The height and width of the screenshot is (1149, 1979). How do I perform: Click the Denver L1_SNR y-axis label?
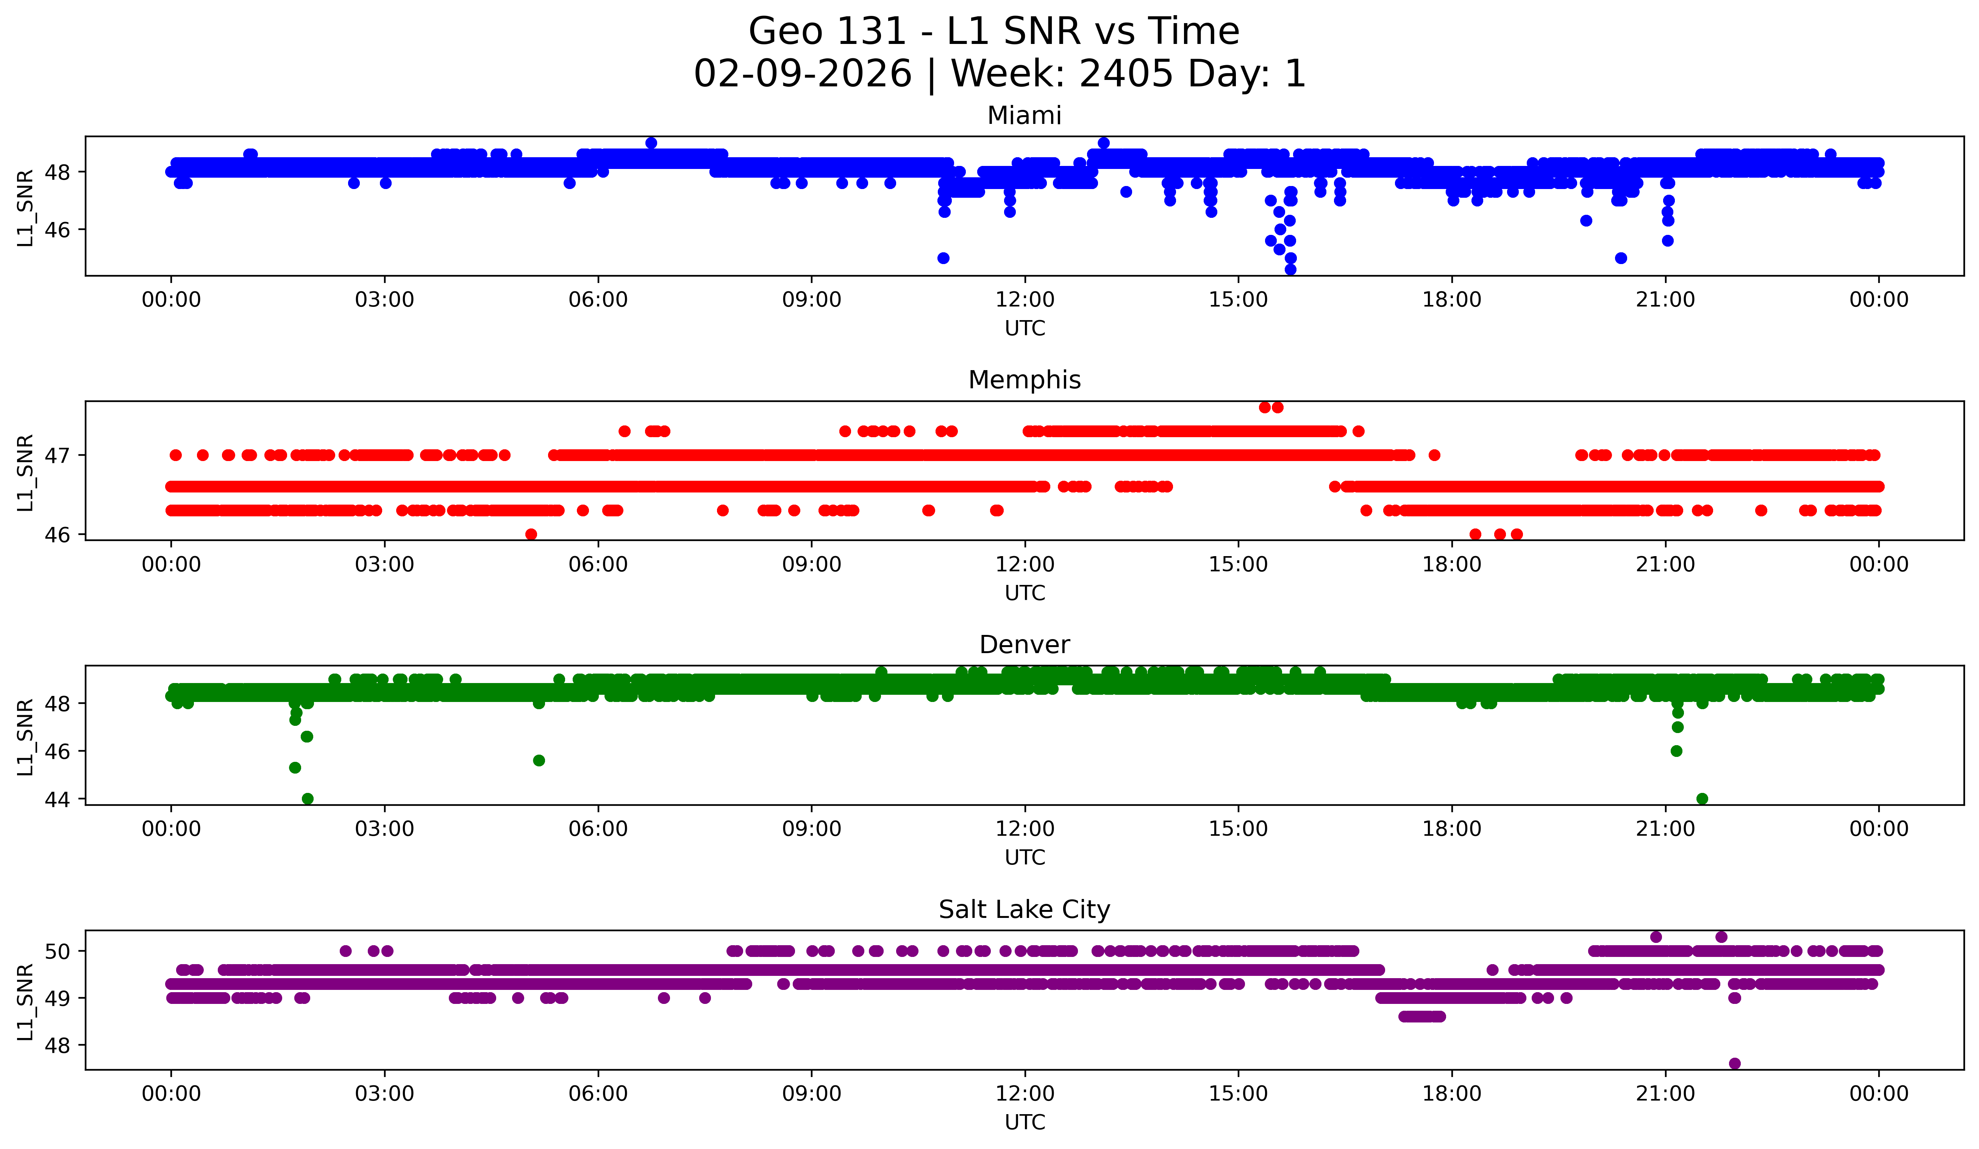tap(26, 737)
